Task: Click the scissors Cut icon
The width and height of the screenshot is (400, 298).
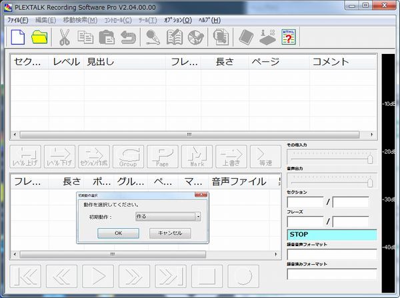Action: point(65,37)
